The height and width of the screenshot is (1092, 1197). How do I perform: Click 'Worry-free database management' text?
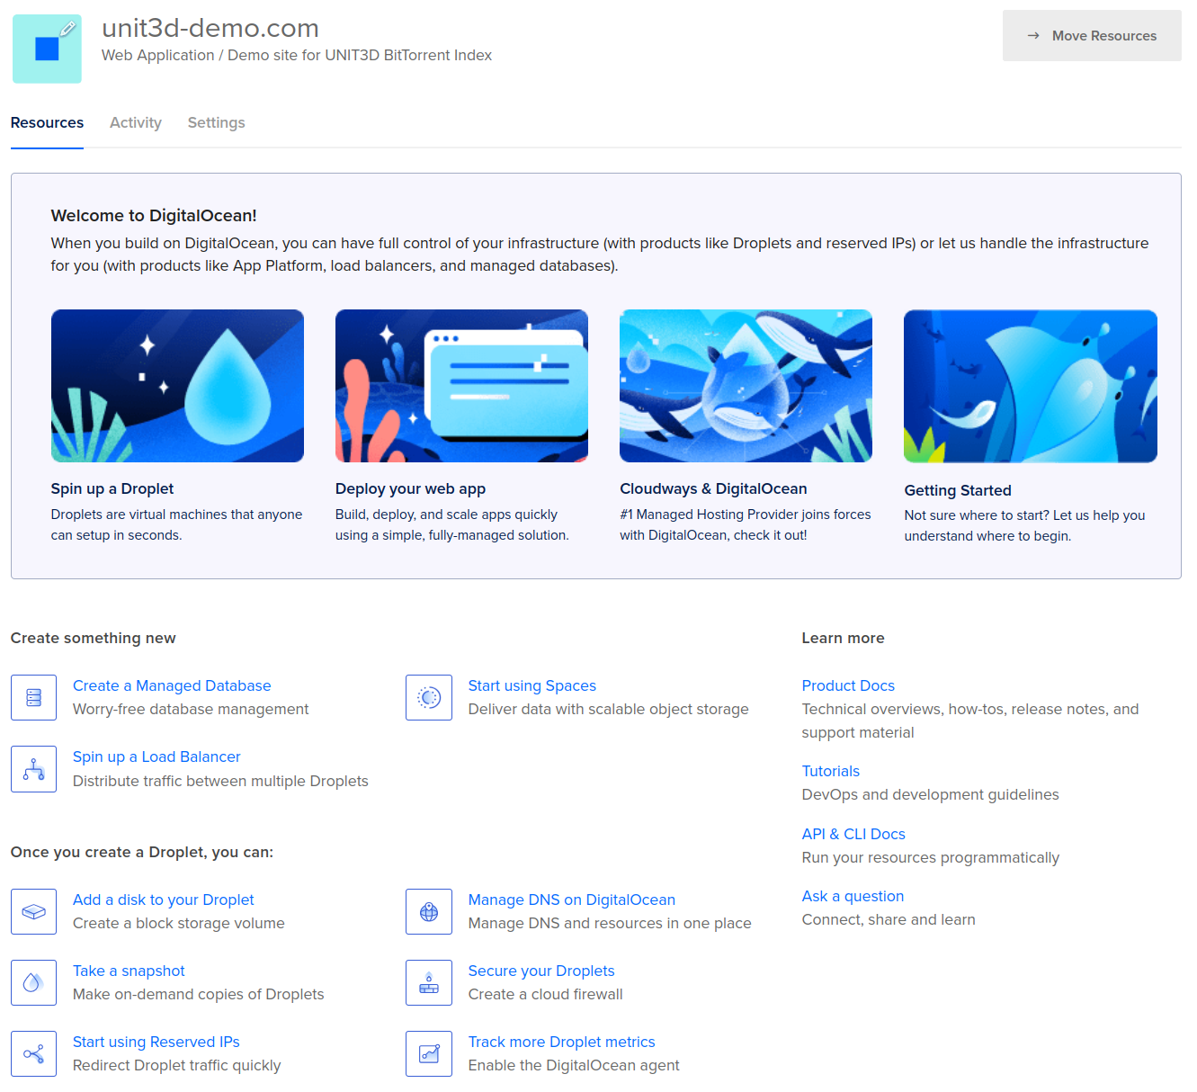coord(191,709)
